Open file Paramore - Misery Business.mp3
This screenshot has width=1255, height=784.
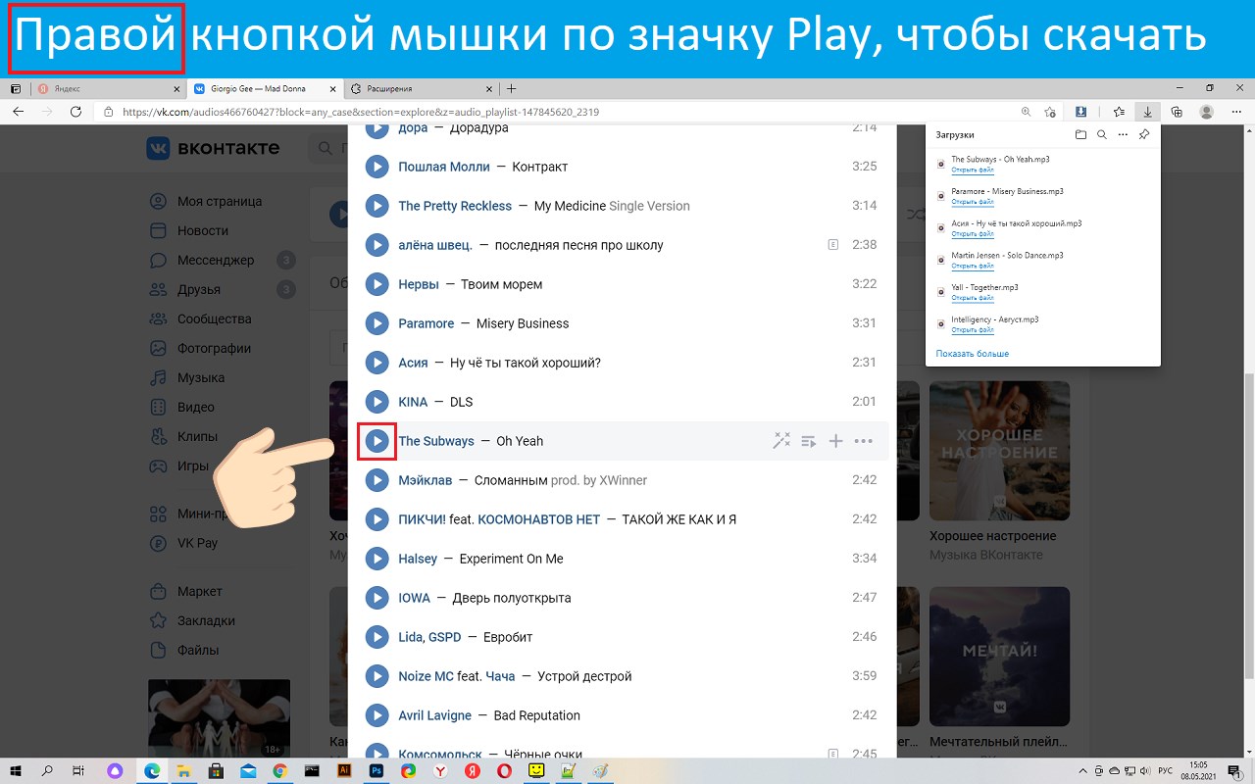pos(973,202)
